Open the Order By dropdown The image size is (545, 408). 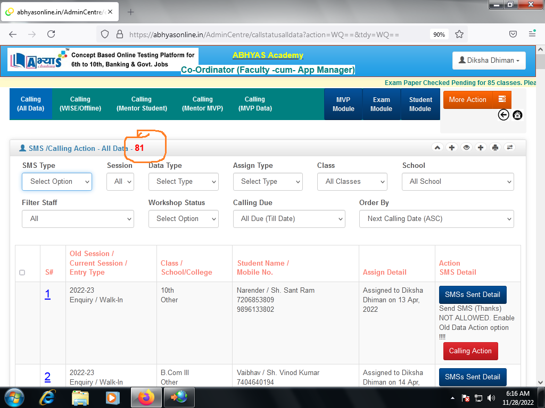[x=436, y=219]
